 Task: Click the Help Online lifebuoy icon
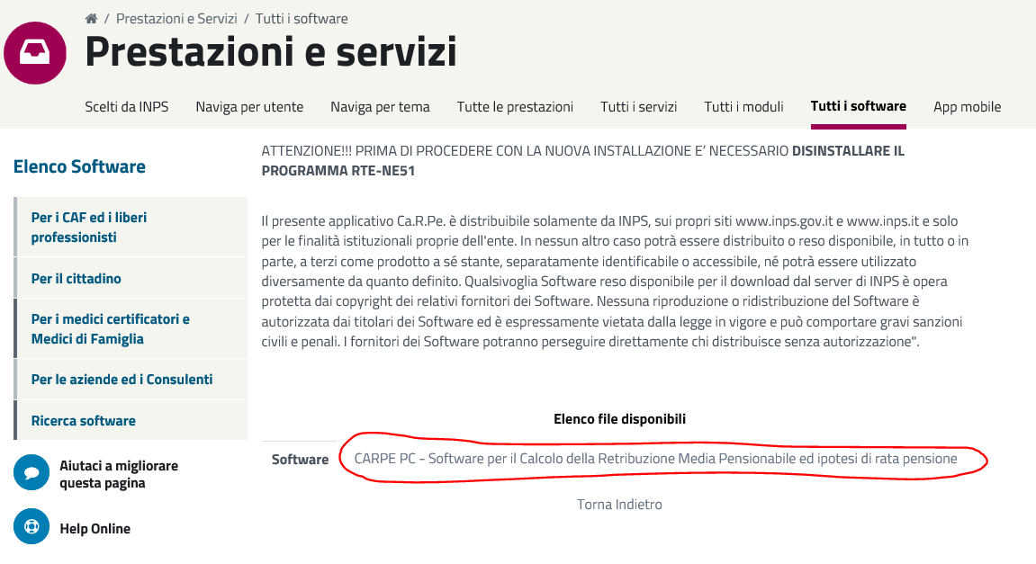[x=32, y=527]
